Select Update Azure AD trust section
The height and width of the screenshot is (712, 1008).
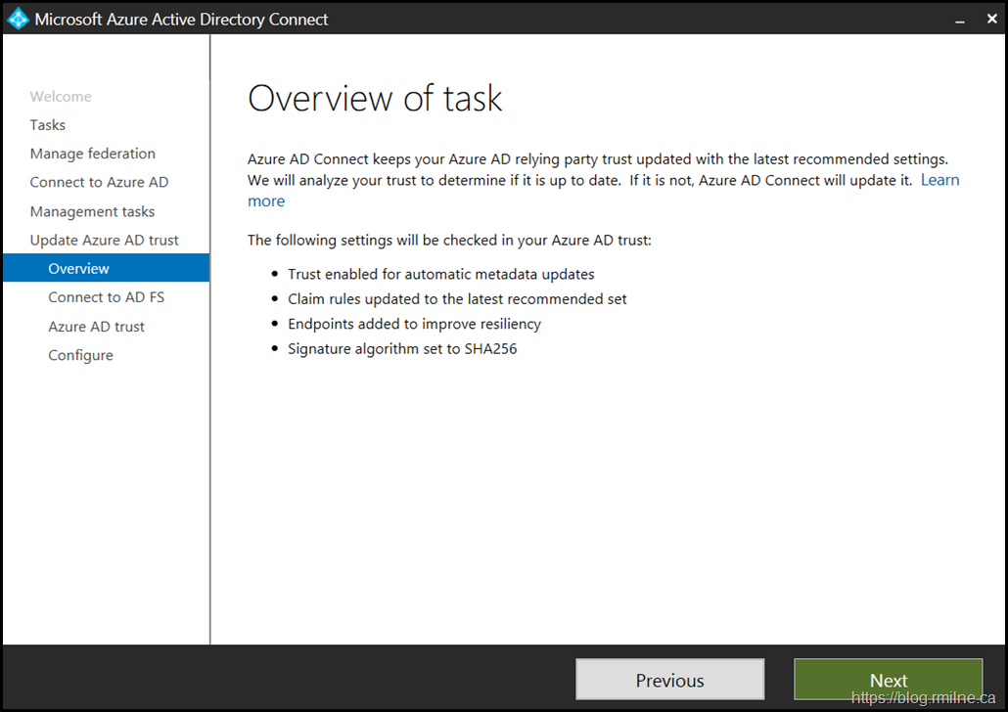pos(104,240)
